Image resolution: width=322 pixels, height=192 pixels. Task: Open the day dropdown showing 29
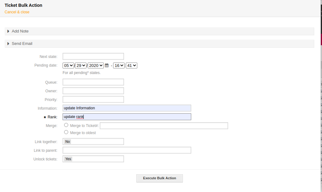pyautogui.click(x=80, y=65)
